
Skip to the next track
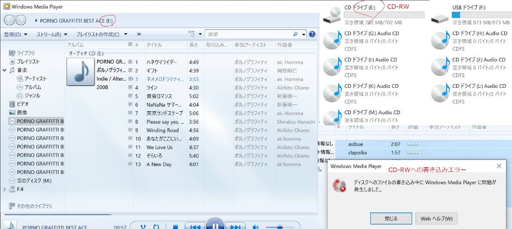point(235,227)
